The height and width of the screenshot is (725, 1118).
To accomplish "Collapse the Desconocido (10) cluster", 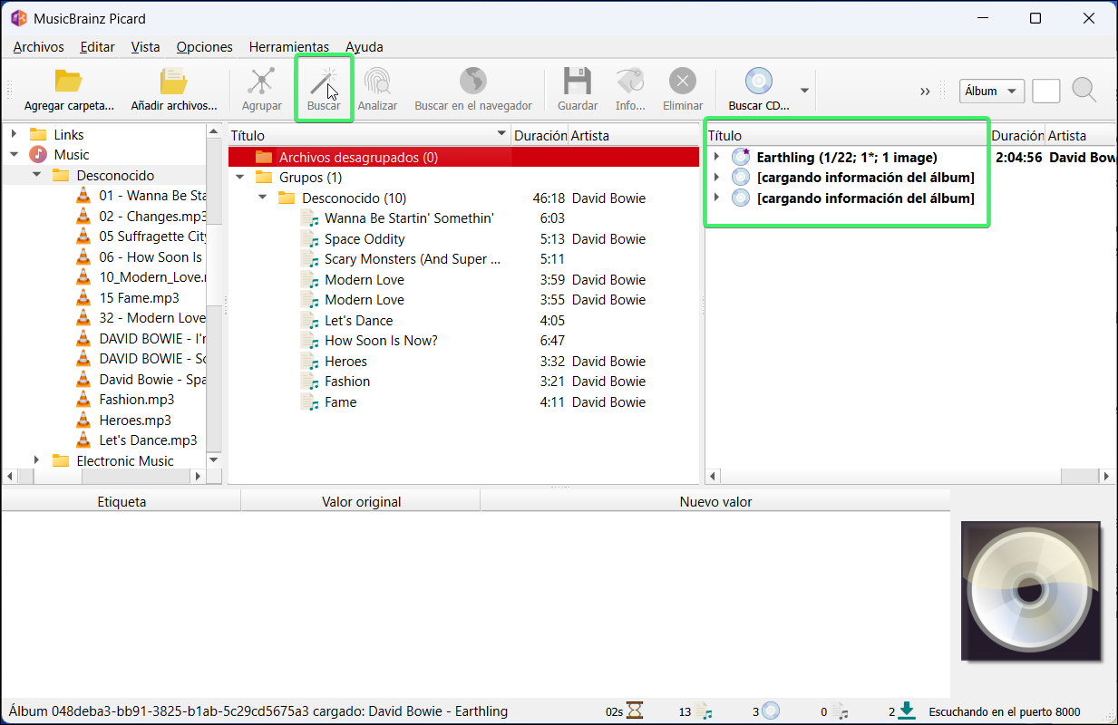I will coord(262,198).
